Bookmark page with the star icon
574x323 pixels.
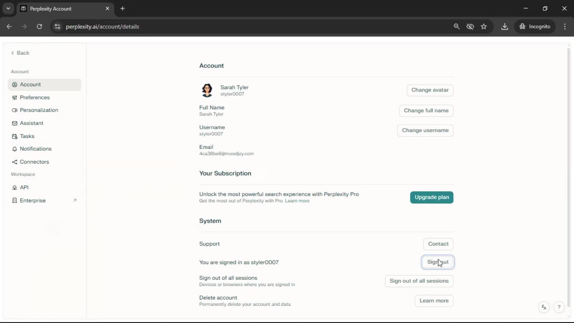(484, 27)
